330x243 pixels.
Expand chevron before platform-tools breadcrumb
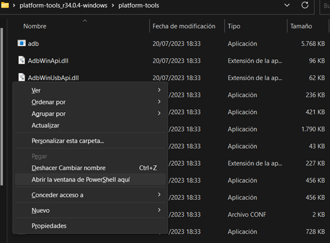[x=113, y=5]
